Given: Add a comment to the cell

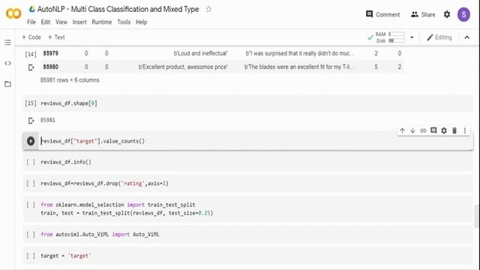Looking at the screenshot, I should pos(433,130).
